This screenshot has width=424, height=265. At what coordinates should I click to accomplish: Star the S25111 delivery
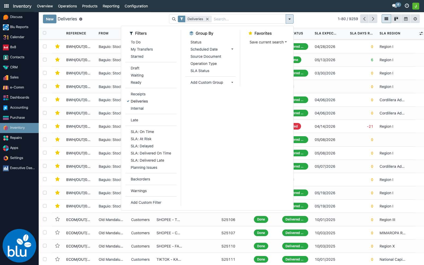click(x=57, y=259)
